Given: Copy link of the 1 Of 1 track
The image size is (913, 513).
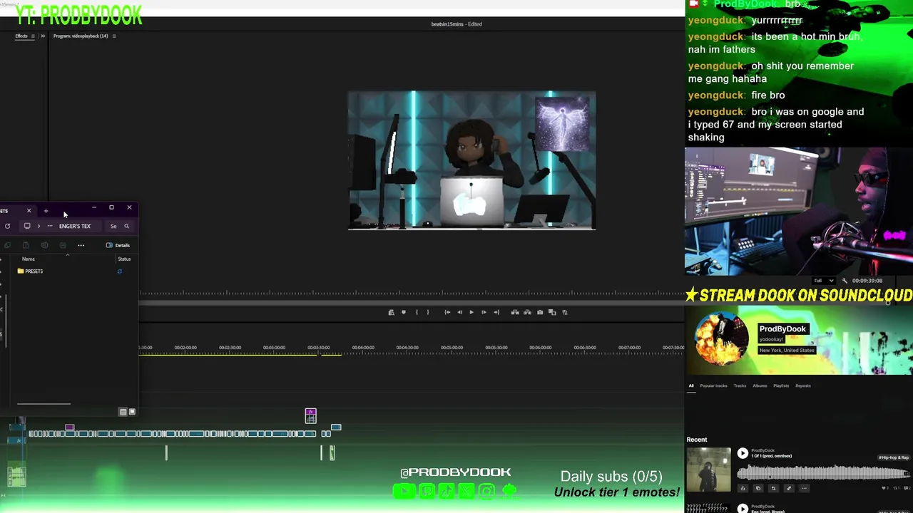Looking at the screenshot, I should coord(758,488).
